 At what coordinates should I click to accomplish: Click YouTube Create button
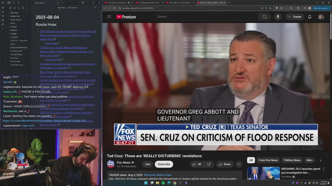[294, 17]
